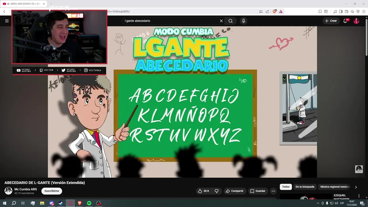Open options menu for Ezequiel Matthysse video
Image resolution: width=368 pixels, height=207 pixels.
click(x=359, y=196)
